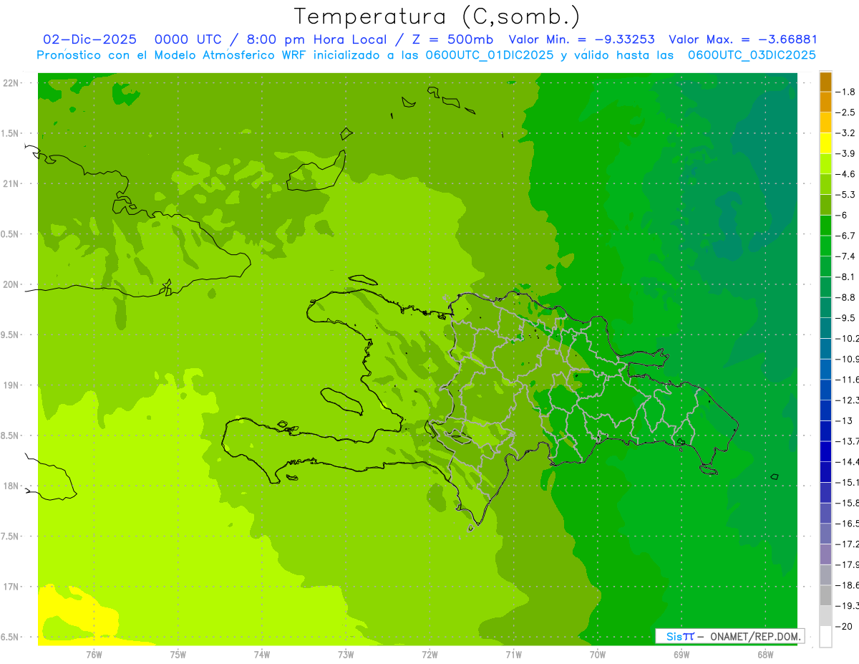Select the orange legend band between -1.8 and -2.5
Image resolution: width=859 pixels, height=664 pixels.
tap(825, 102)
